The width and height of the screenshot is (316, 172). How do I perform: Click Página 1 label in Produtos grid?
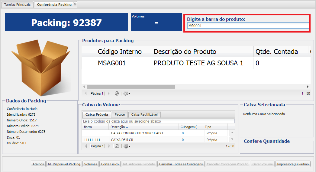pyautogui.click(x=97, y=93)
